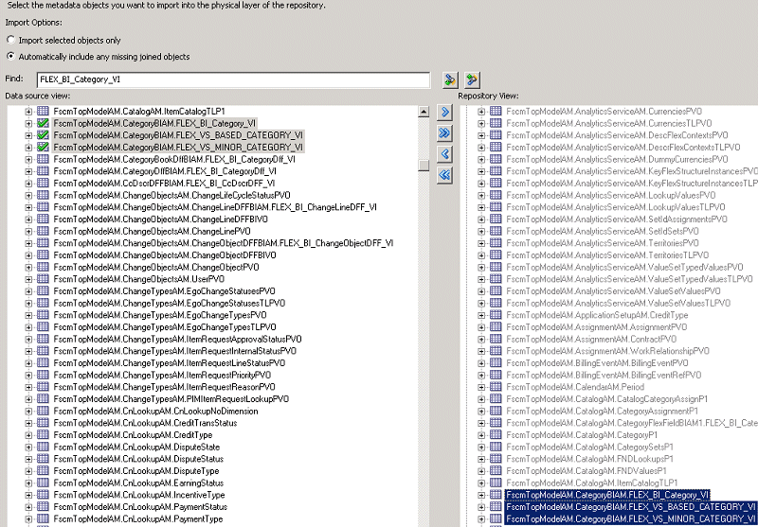Click checked table icon of FLEX_VS_MINOR_CATEGORY_VI in data source
Viewport: 758px width, 527px height.
43,148
